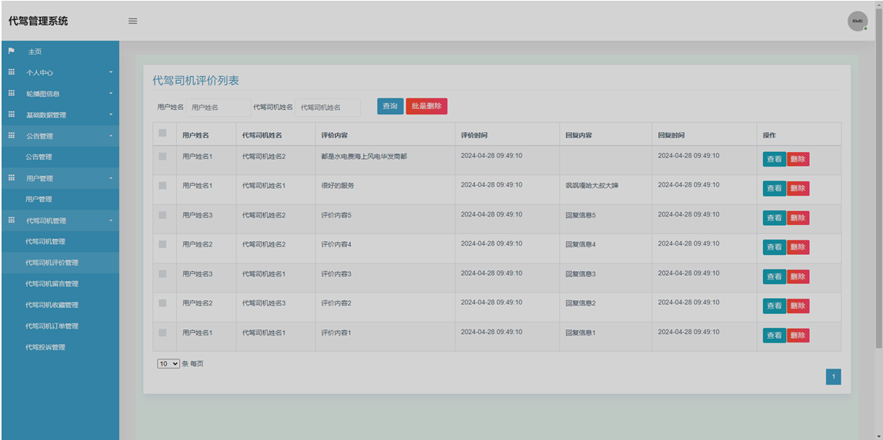The width and height of the screenshot is (883, 440).
Task: Click the grid icon beside 基础数据管理
Action: (x=12, y=114)
